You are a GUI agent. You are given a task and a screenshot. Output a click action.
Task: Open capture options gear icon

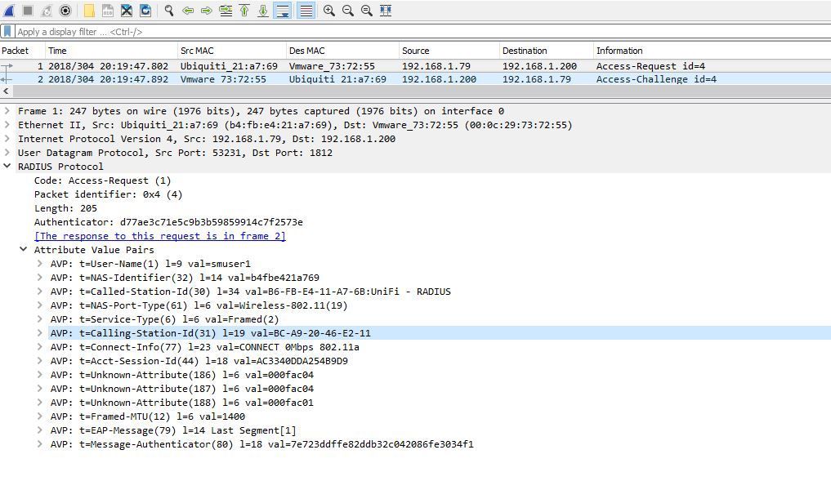(65, 11)
